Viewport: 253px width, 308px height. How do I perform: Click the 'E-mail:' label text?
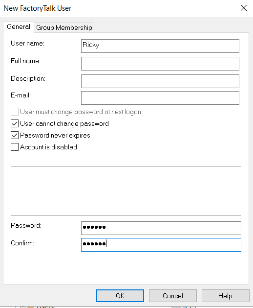point(21,95)
